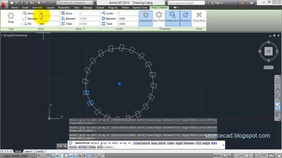Click the Levels count input field
Image resolution: width=282 pixels, height=158 pixels.
coord(128,14)
